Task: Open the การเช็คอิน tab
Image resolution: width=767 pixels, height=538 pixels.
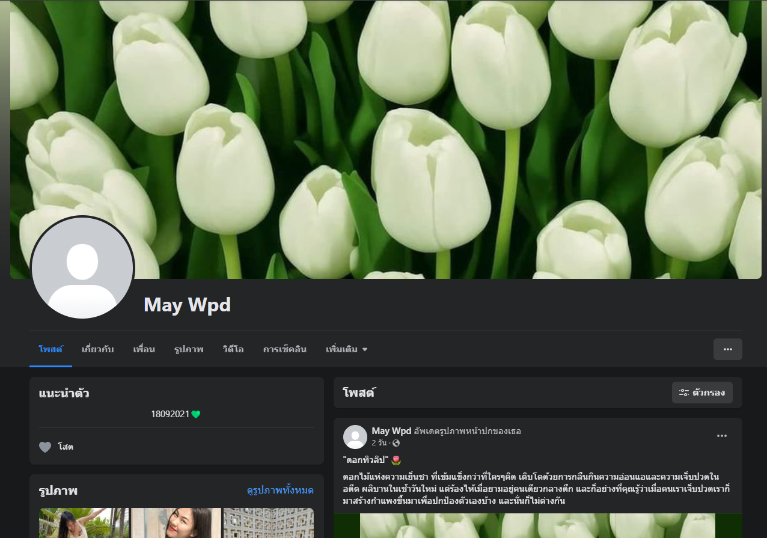Action: pyautogui.click(x=284, y=349)
